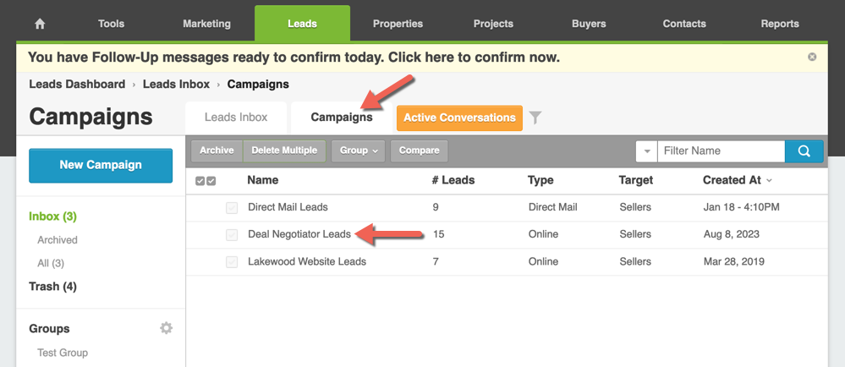Click the New Campaign button

coord(101,166)
